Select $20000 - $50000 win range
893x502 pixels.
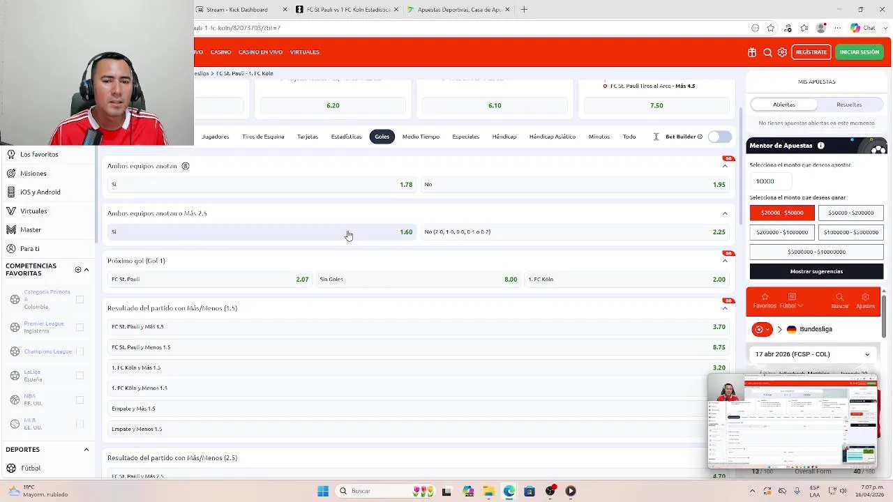(x=782, y=213)
